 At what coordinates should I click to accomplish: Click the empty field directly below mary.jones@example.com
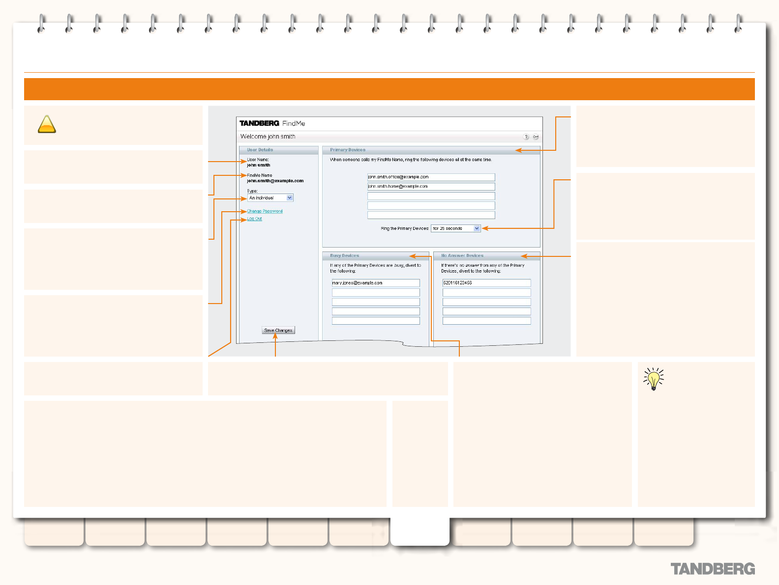pyautogui.click(x=376, y=292)
